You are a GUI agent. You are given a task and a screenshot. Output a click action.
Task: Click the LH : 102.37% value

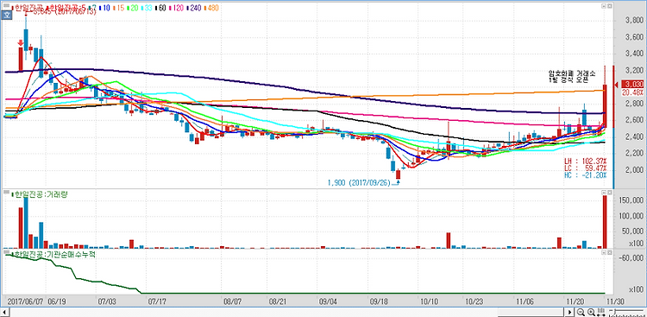click(586, 161)
